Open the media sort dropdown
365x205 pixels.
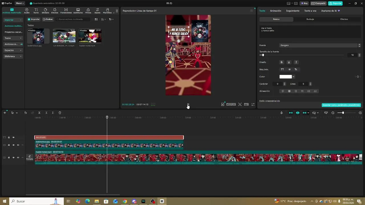pyautogui.click(x=103, y=19)
